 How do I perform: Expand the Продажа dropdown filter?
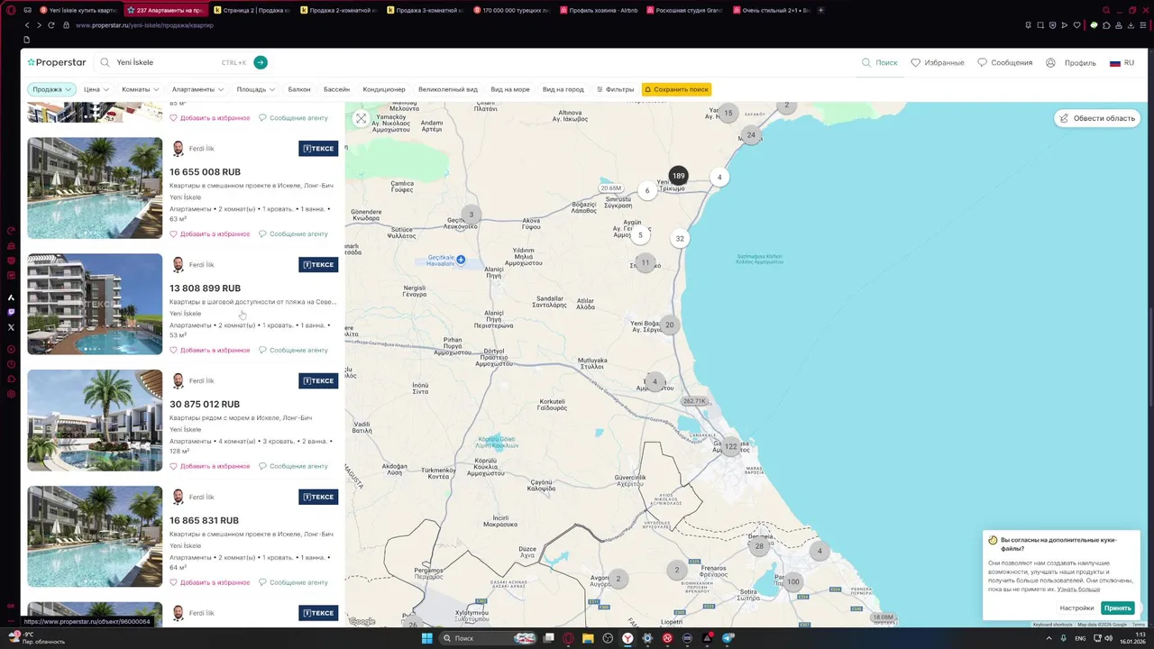click(51, 89)
